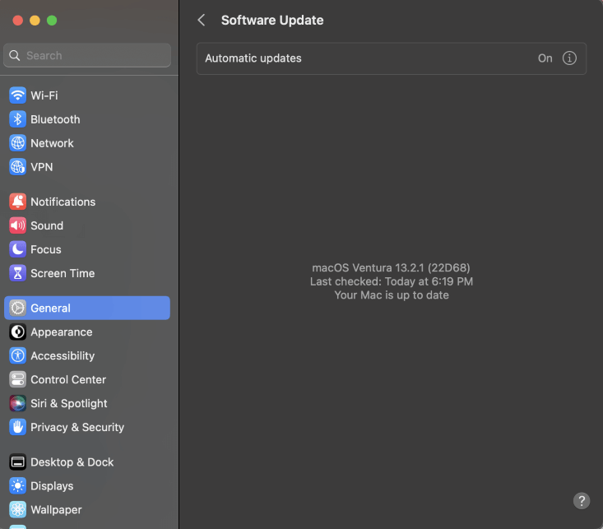Open the help question mark button
This screenshot has width=603, height=529.
click(x=581, y=501)
